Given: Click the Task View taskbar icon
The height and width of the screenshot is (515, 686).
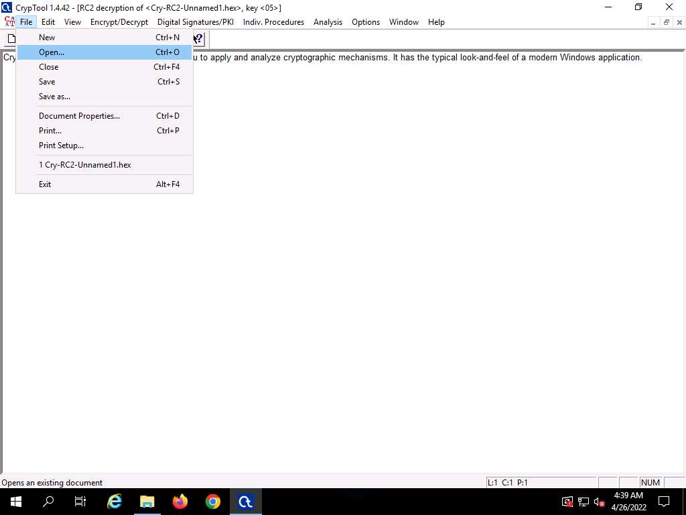Looking at the screenshot, I should tap(80, 502).
